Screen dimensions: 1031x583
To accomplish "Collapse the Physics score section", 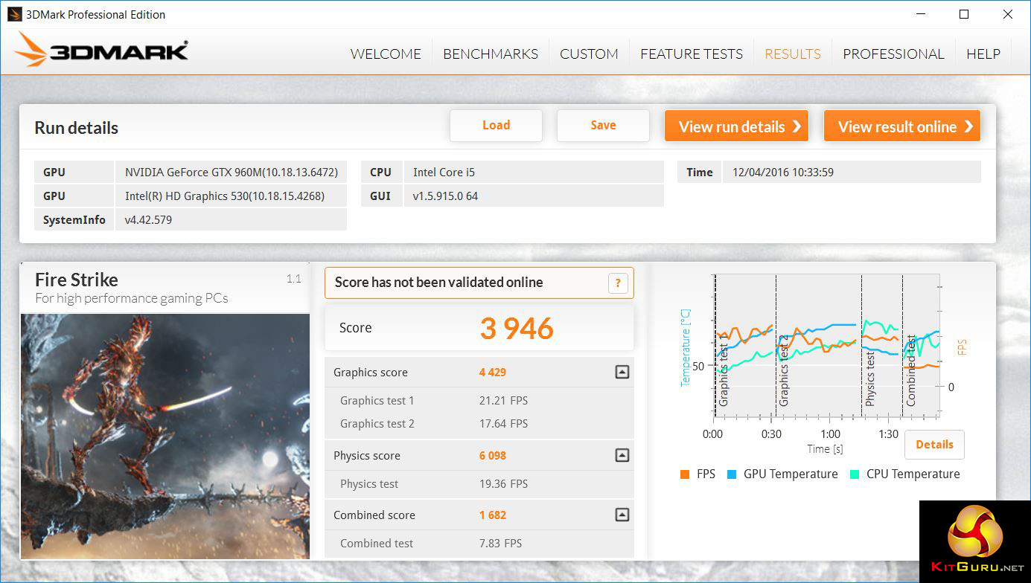I will 622,456.
